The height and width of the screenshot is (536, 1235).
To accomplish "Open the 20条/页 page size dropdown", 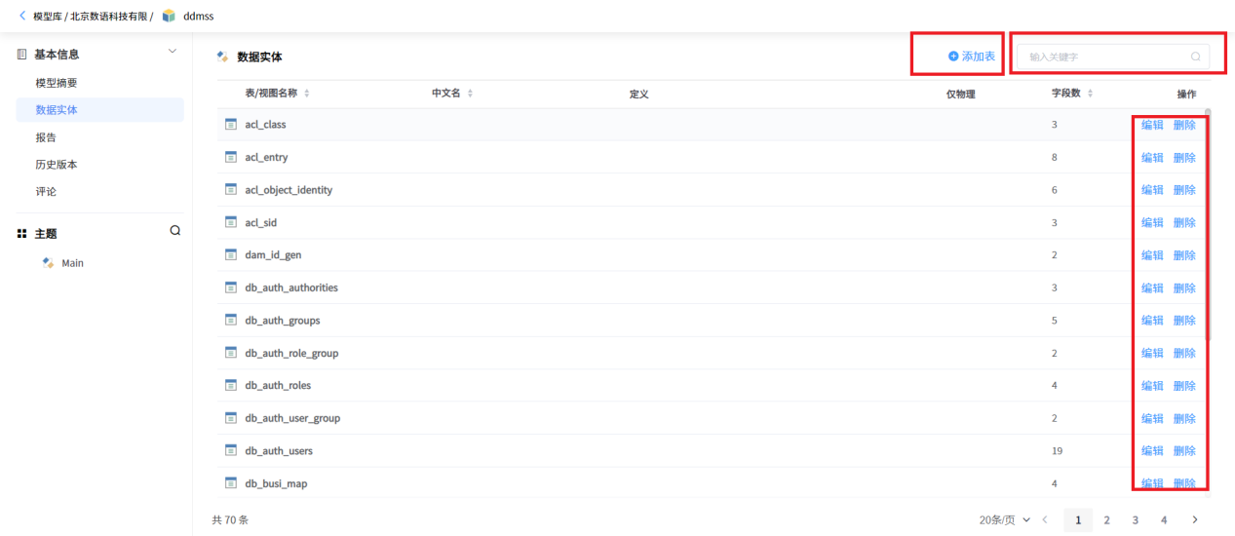I will [x=1005, y=519].
